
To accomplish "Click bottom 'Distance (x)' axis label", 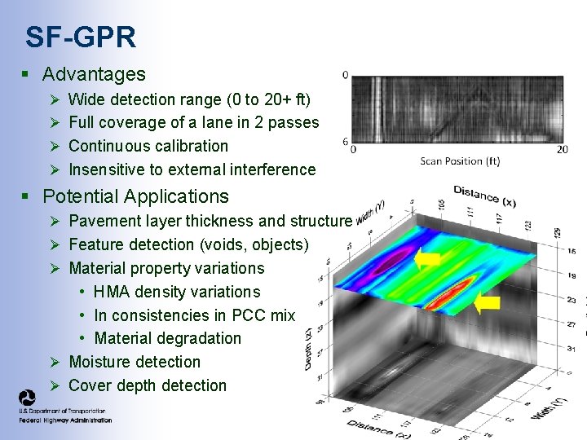I will (x=378, y=429).
